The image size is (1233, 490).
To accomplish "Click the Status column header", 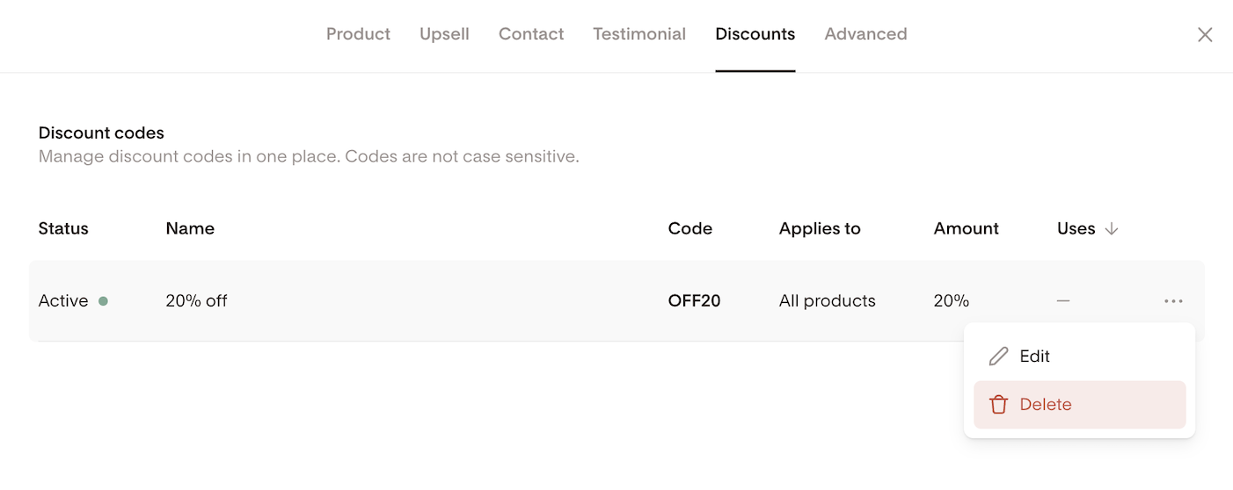I will tap(63, 229).
